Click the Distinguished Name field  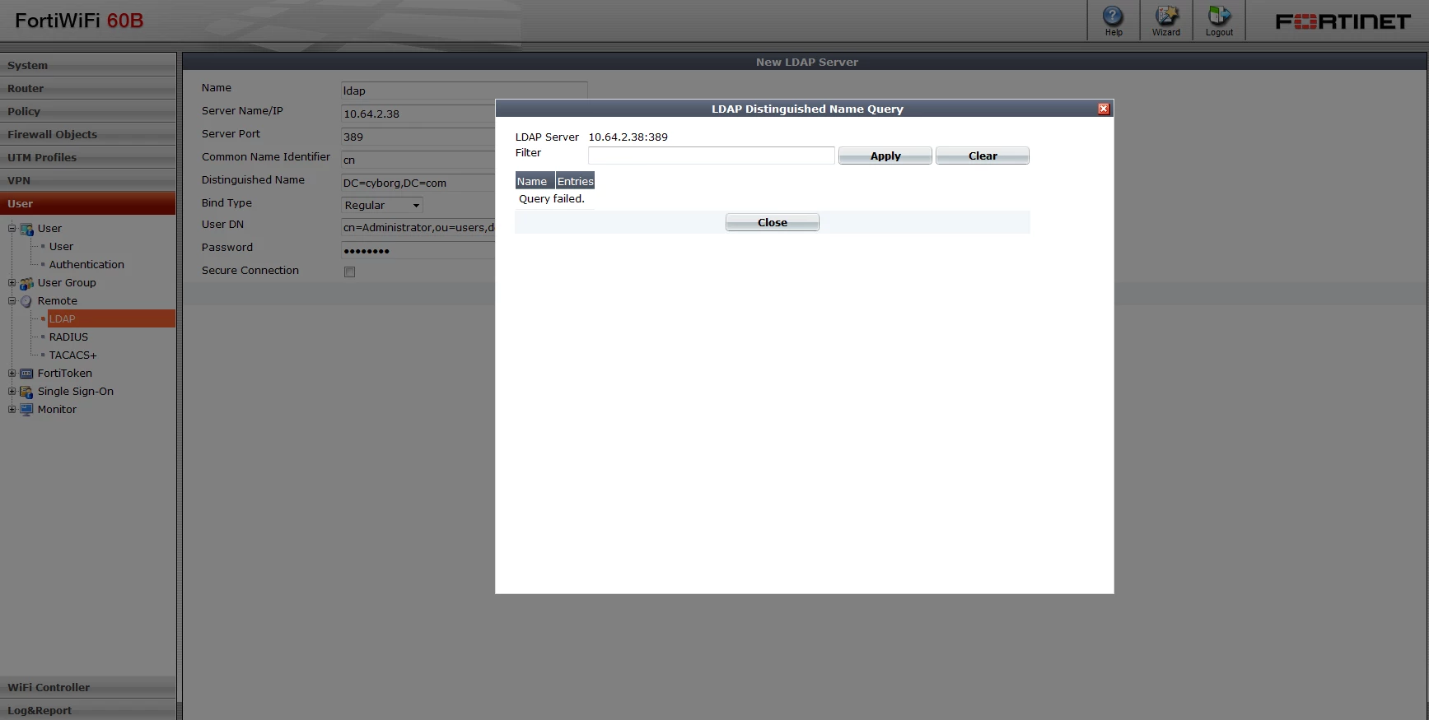tap(418, 183)
